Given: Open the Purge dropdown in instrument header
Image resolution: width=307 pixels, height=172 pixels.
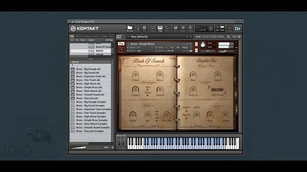Looking at the screenshot, I should [186, 48].
